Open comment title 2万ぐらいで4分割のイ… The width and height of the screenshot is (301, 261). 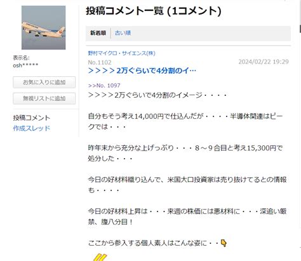[x=142, y=70]
